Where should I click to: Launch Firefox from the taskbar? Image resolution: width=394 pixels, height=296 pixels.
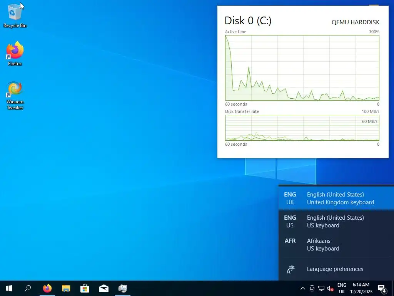(x=47, y=288)
